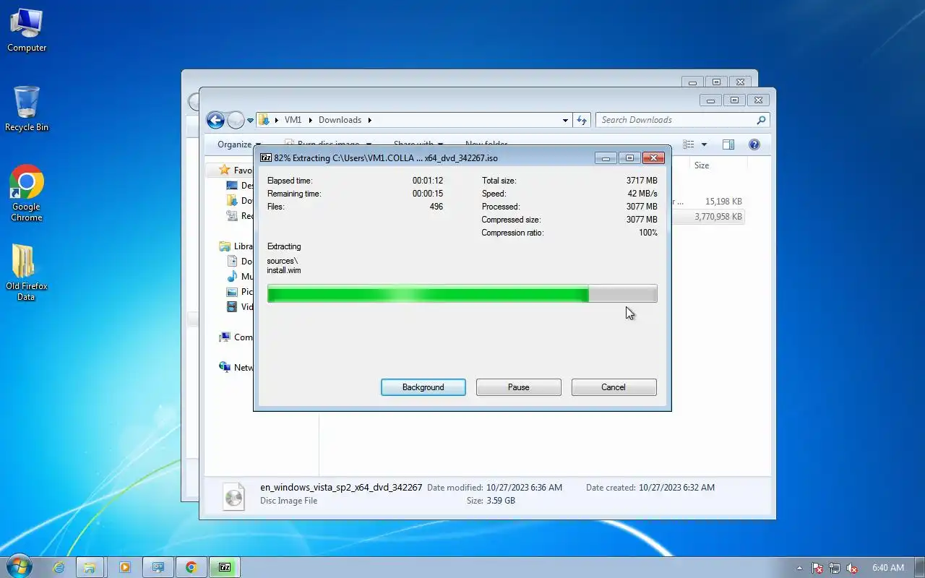The height and width of the screenshot is (578, 925).
Task: Click the 7-Zip title bar icon
Action: coord(265,158)
